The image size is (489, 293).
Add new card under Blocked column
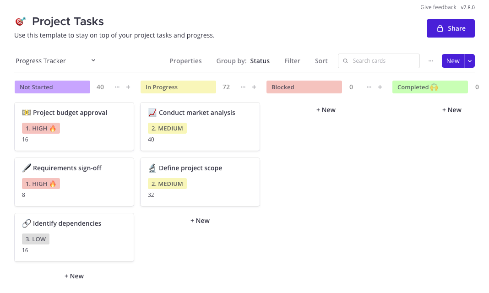point(326,110)
